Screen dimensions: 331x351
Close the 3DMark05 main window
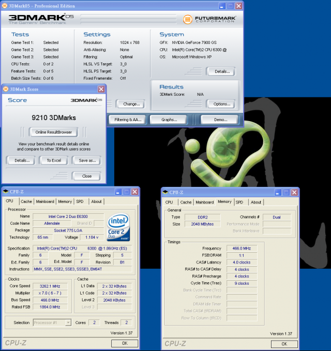[x=238, y=6]
